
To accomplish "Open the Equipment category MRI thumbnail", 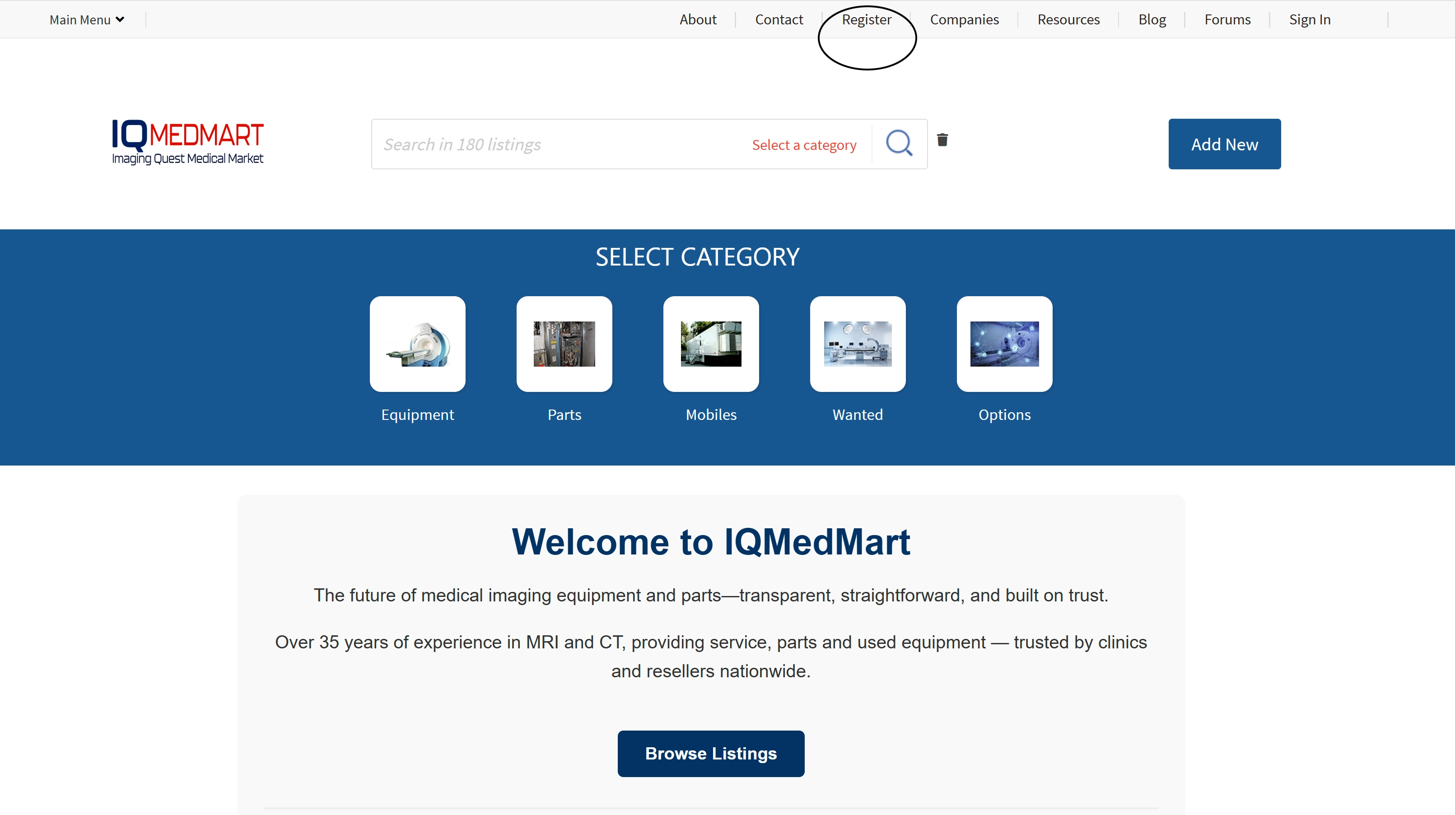I will click(417, 344).
